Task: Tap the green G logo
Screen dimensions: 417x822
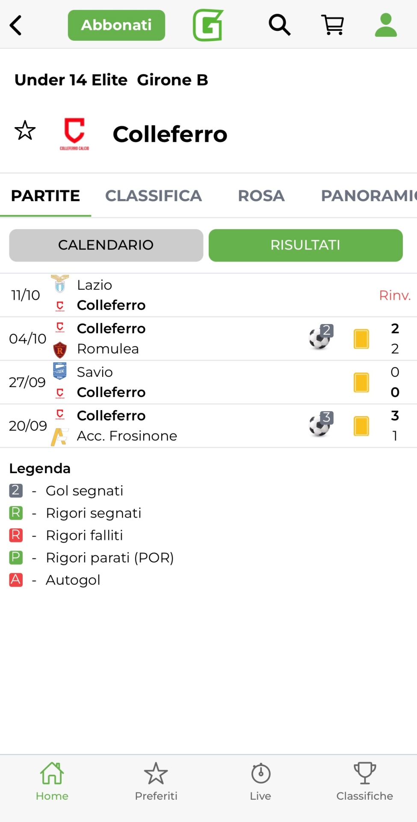Action: coord(208,25)
